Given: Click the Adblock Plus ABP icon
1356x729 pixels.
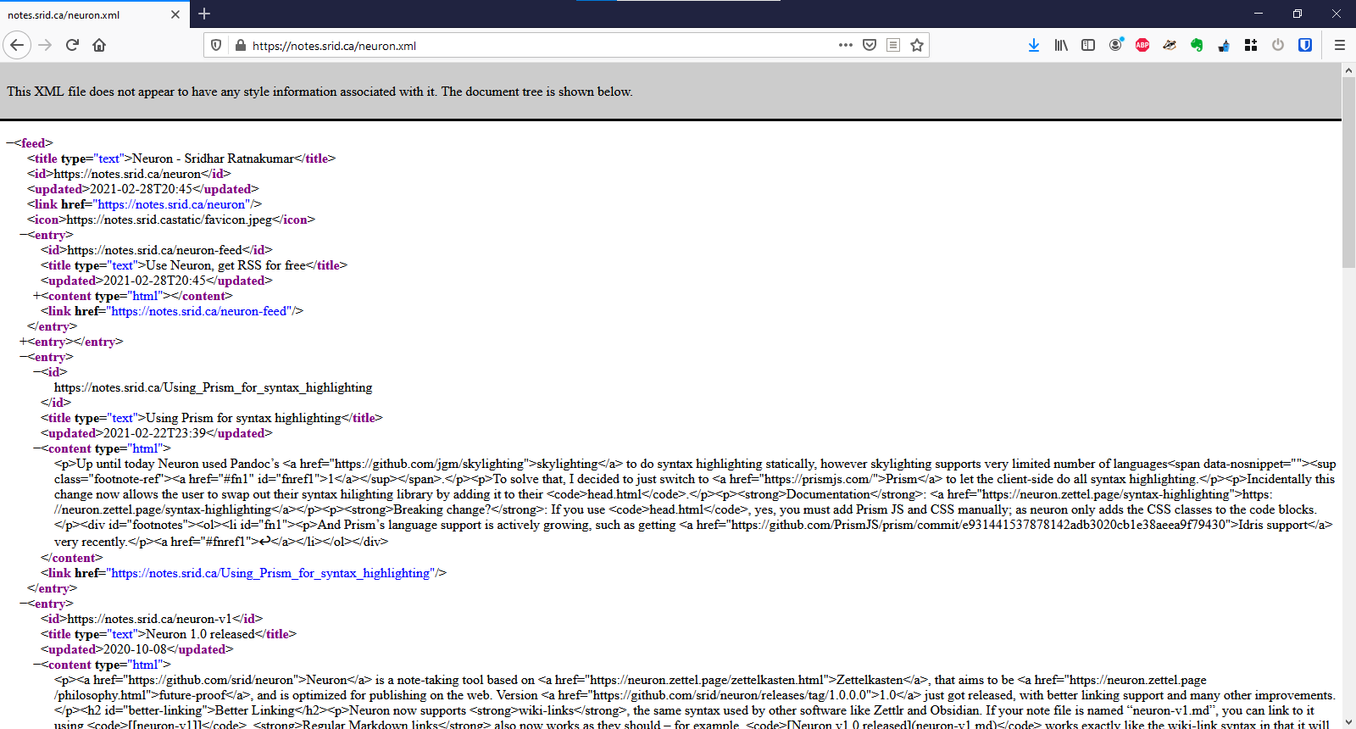Looking at the screenshot, I should pyautogui.click(x=1142, y=45).
